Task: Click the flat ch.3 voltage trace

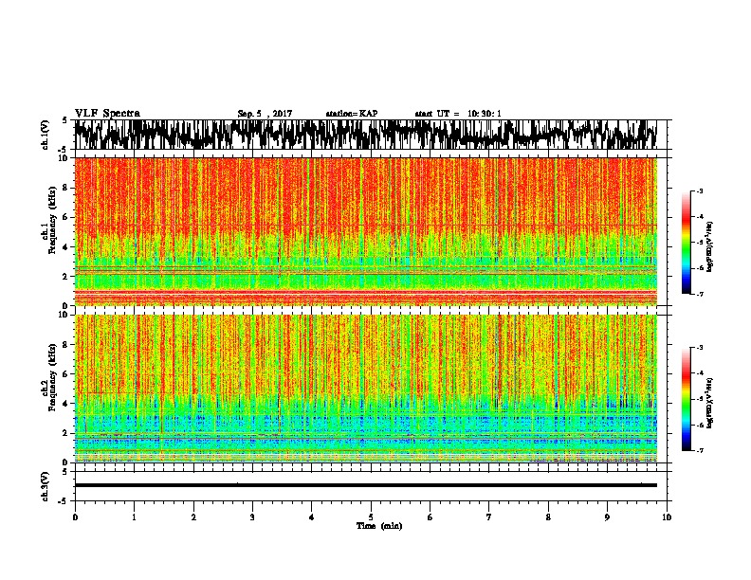Action: [365, 485]
